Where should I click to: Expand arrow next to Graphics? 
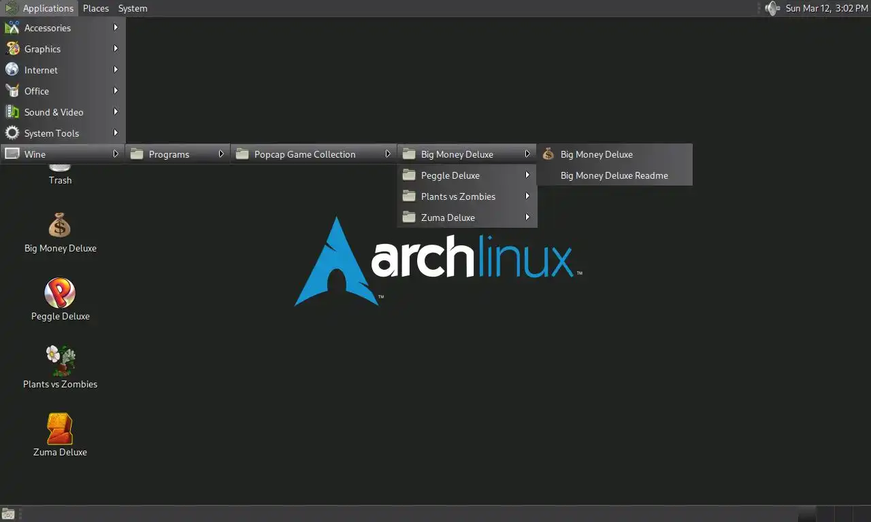pos(116,49)
